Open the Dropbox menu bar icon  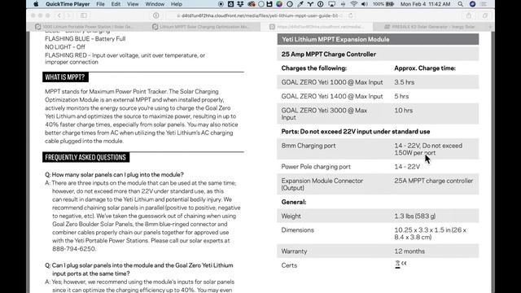click(240, 4)
